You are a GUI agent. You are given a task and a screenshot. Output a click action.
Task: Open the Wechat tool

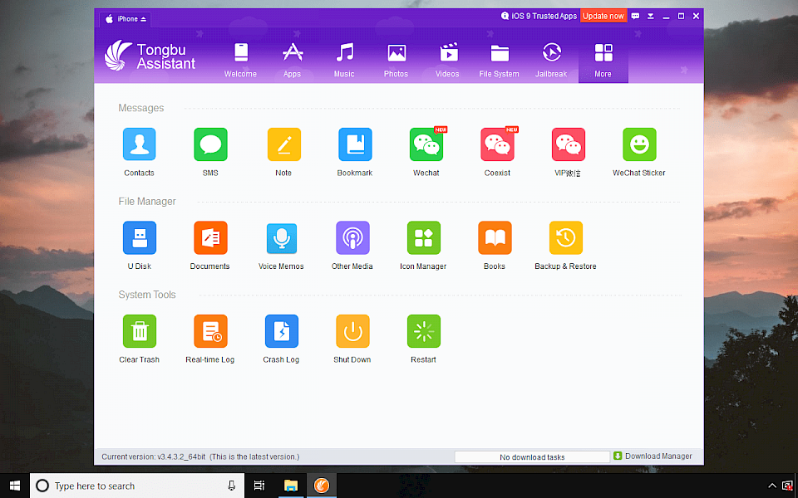[x=426, y=144]
